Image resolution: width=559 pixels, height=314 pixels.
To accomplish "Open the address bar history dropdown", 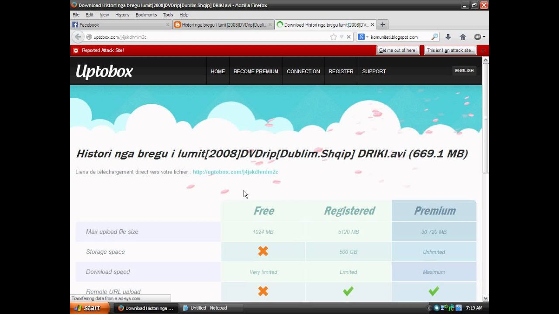I will coord(342,37).
